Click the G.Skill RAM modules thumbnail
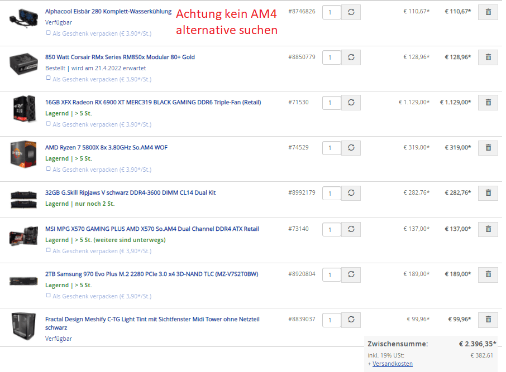This screenshot has width=506, height=372. [23, 199]
